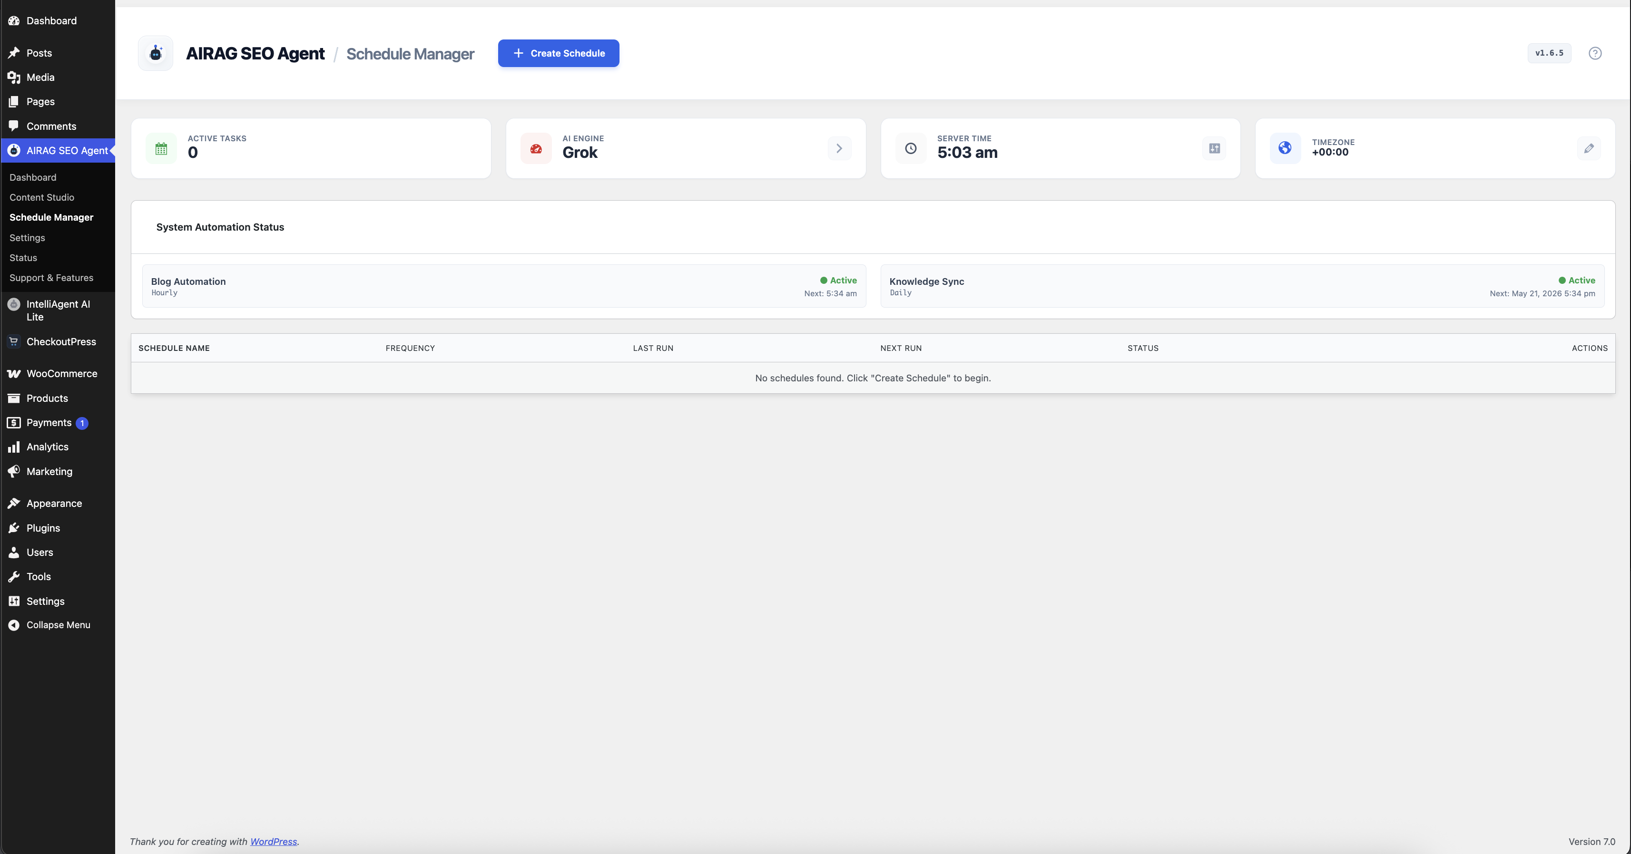1631x854 pixels.
Task: Click the No schedules found message
Action: tap(873, 378)
